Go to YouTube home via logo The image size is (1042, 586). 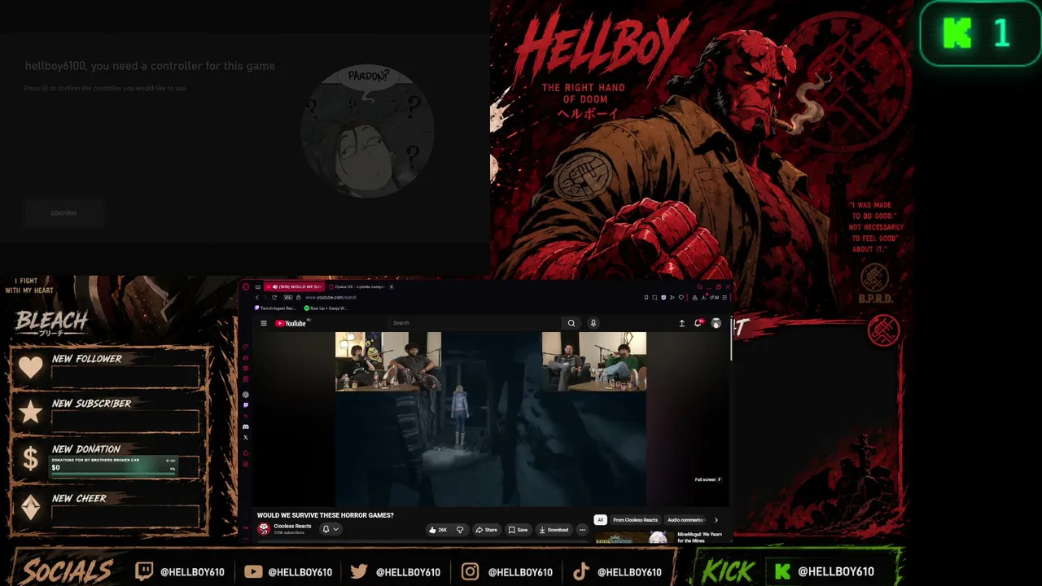click(x=291, y=323)
